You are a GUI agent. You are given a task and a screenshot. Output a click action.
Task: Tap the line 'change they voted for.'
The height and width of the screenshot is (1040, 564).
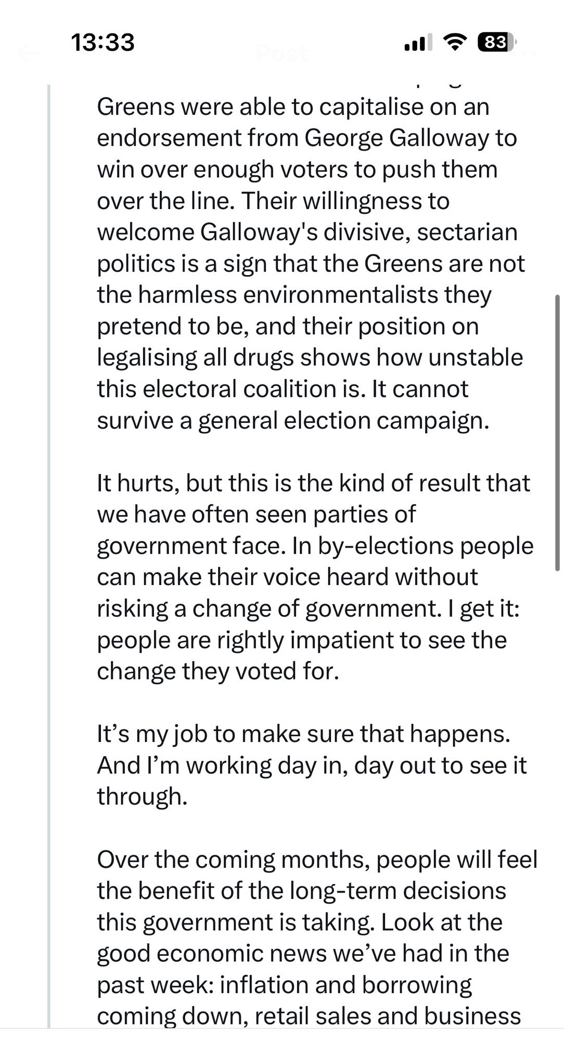[x=217, y=671]
